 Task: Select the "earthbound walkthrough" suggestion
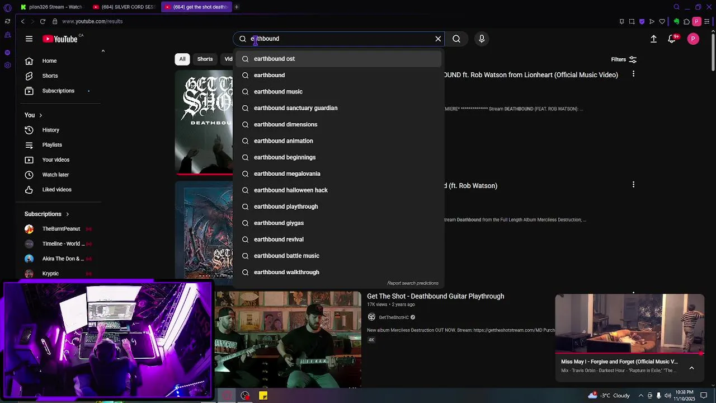tap(338, 272)
